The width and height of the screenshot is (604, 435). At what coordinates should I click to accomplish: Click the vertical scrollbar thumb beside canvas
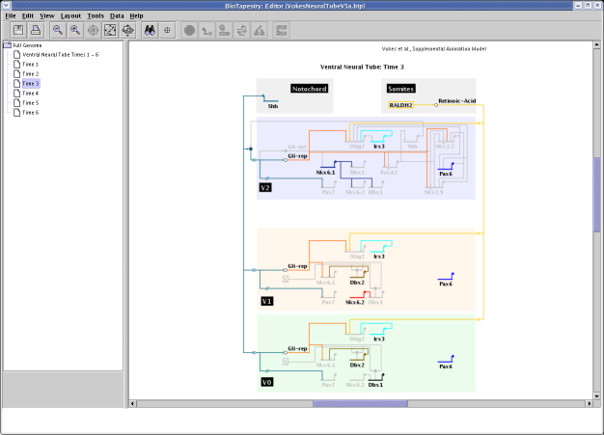click(597, 195)
